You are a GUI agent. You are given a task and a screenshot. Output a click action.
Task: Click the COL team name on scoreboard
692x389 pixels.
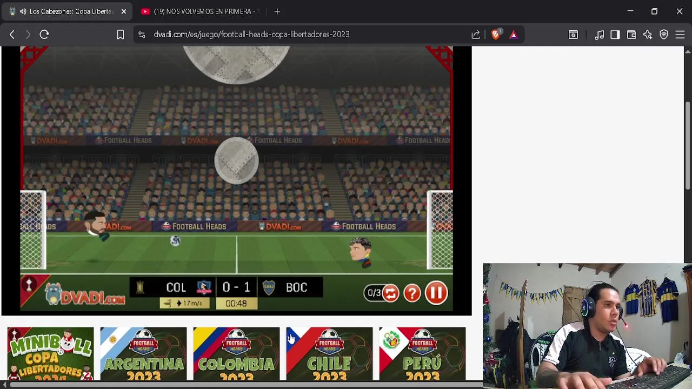(x=176, y=287)
